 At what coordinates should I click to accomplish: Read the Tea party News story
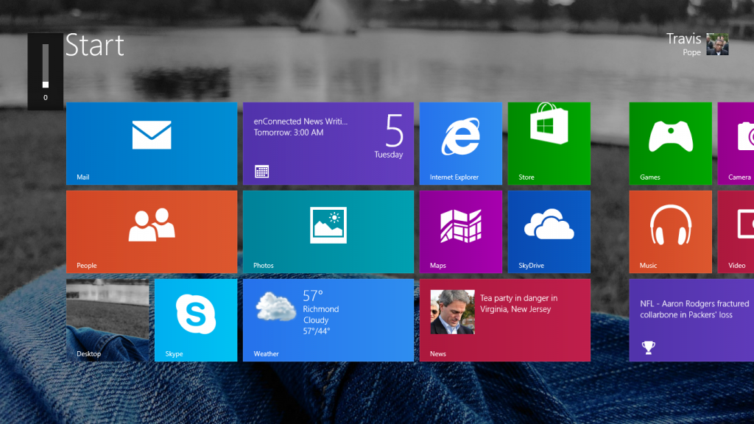504,320
